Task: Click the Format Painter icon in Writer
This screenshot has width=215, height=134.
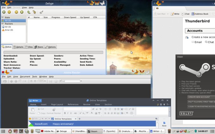Action: pyautogui.click(x=54, y=109)
